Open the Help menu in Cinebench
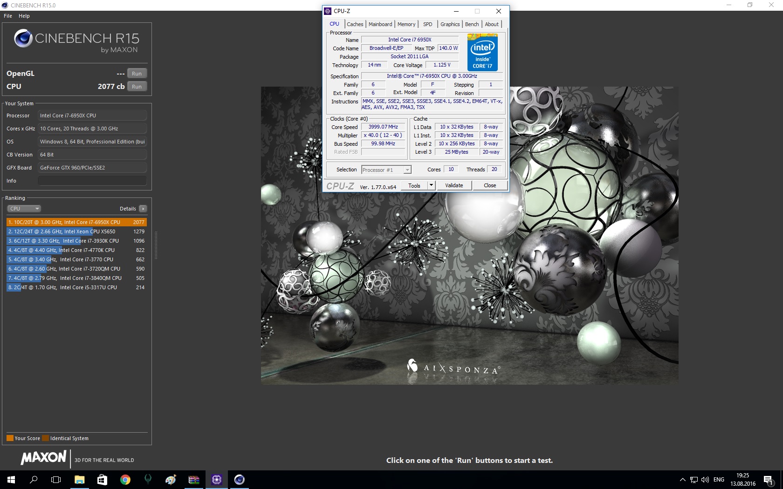This screenshot has width=783, height=489. 24,16
